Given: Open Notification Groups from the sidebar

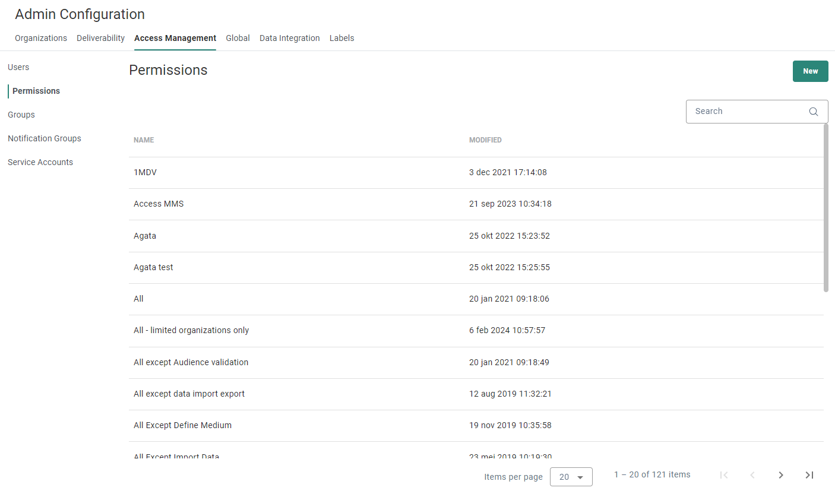Looking at the screenshot, I should 44,138.
